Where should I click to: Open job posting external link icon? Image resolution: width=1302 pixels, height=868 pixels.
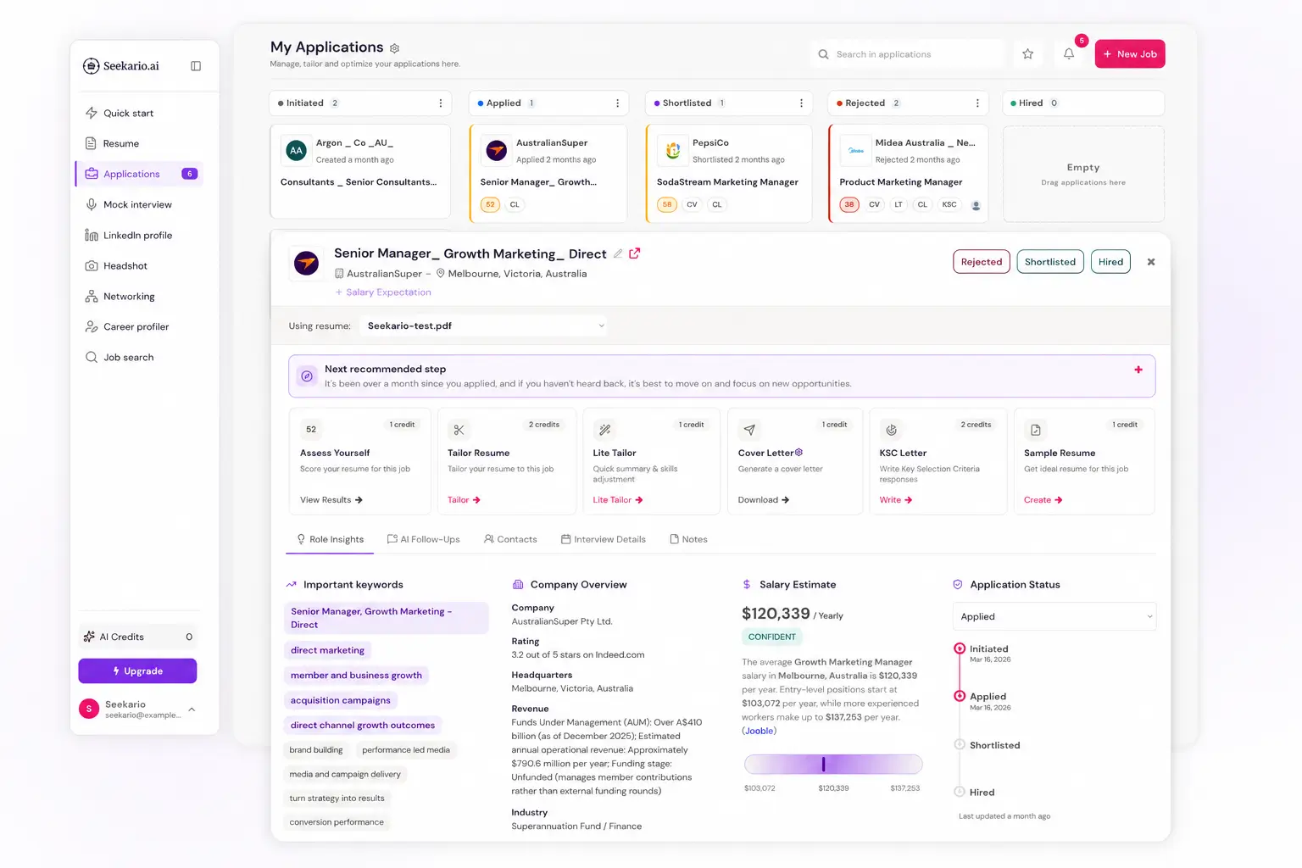tap(635, 253)
